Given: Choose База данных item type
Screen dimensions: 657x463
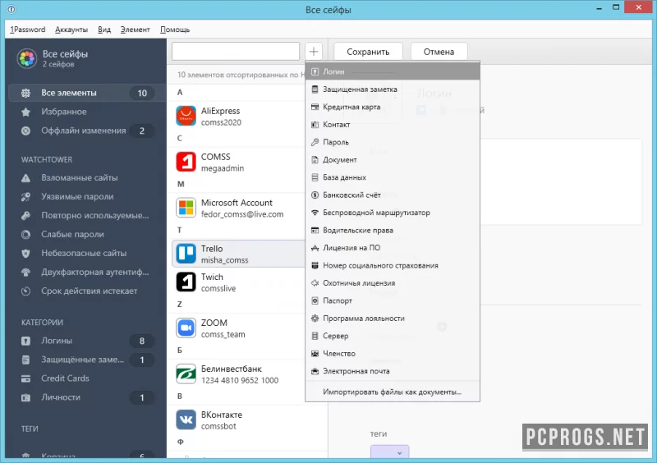Looking at the screenshot, I should [x=393, y=177].
